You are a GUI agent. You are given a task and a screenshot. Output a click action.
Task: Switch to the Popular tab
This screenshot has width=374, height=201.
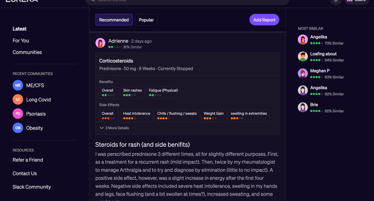146,20
